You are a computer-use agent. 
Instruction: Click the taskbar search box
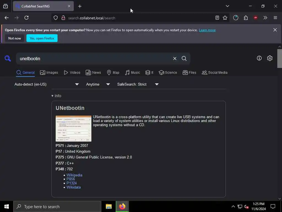[57, 206]
